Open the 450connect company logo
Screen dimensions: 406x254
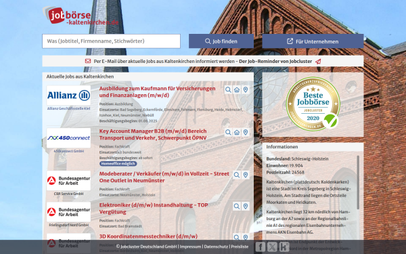[x=68, y=138]
